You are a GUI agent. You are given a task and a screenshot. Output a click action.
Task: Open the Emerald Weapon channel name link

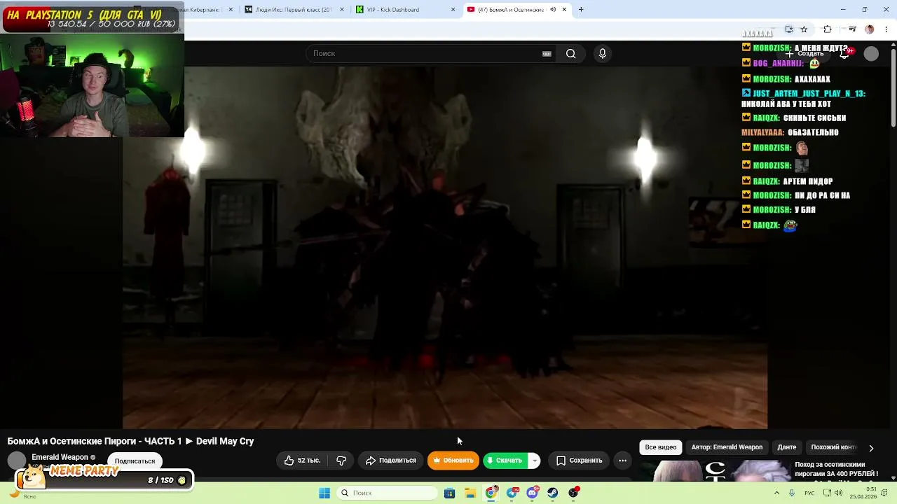(60, 457)
